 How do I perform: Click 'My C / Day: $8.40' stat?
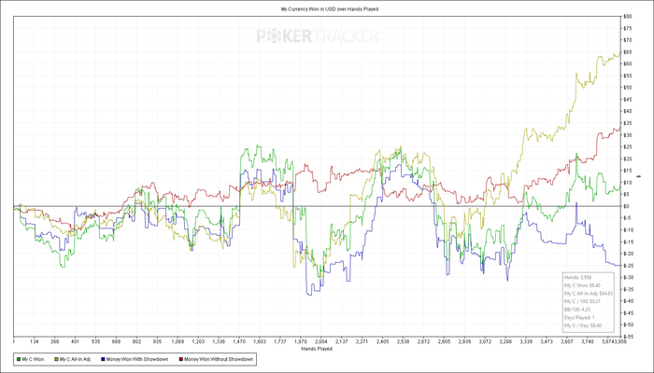pyautogui.click(x=583, y=325)
